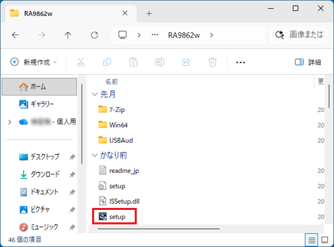Select the readme_jp file
This screenshot has height=247, width=334.
pyautogui.click(x=119, y=171)
